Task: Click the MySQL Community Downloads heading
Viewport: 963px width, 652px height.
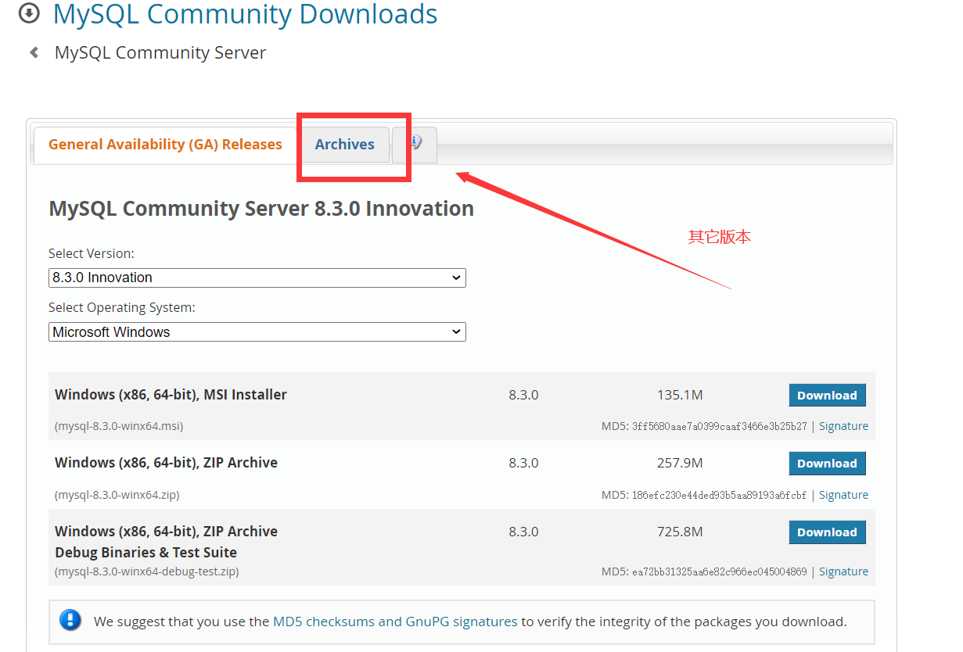Action: point(245,14)
